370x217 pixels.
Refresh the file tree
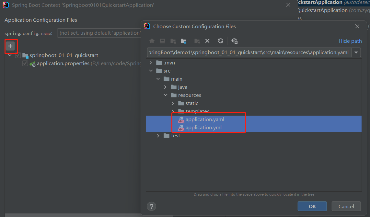pos(221,41)
